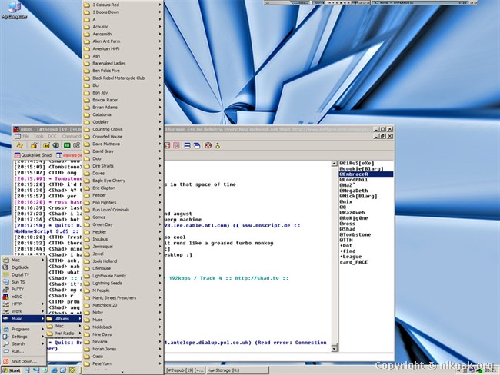Select @RazAweh in the nick list
500x375 pixels.
point(366,213)
